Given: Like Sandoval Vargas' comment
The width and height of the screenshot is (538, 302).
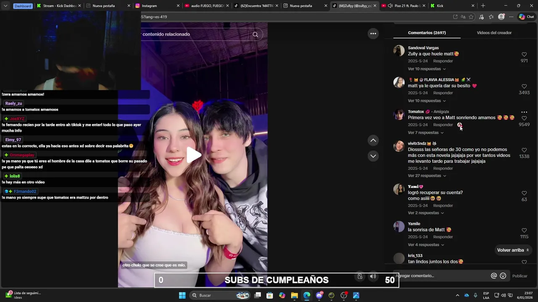Looking at the screenshot, I should pos(524,55).
